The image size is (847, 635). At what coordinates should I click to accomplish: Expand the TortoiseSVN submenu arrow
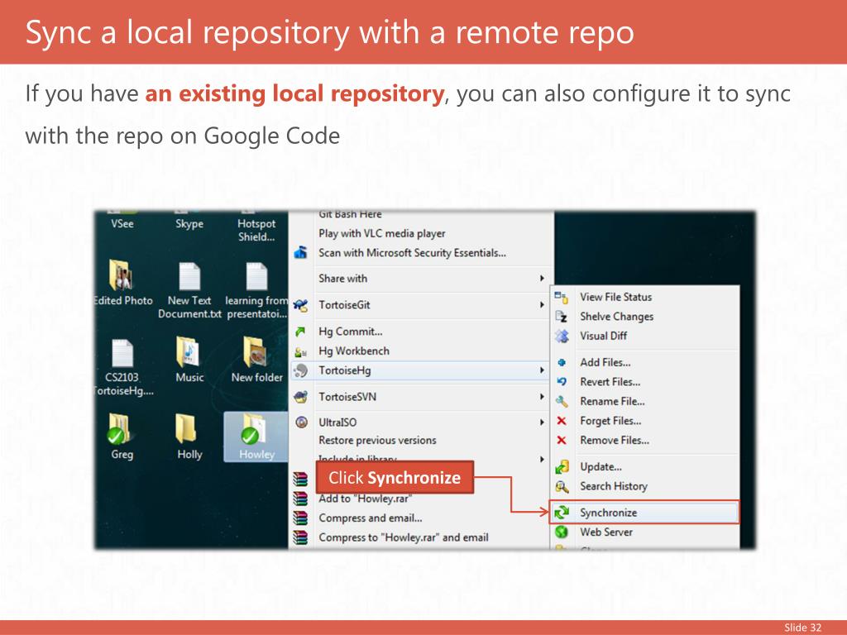[x=542, y=397]
